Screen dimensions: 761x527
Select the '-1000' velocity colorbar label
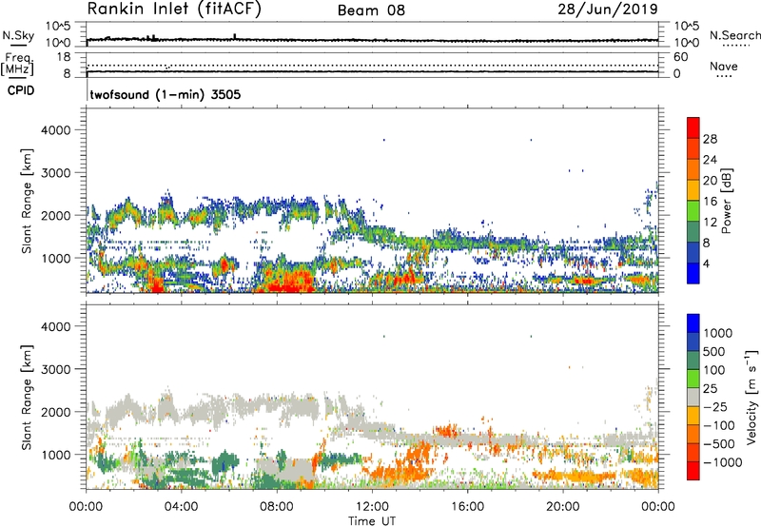[x=723, y=462]
